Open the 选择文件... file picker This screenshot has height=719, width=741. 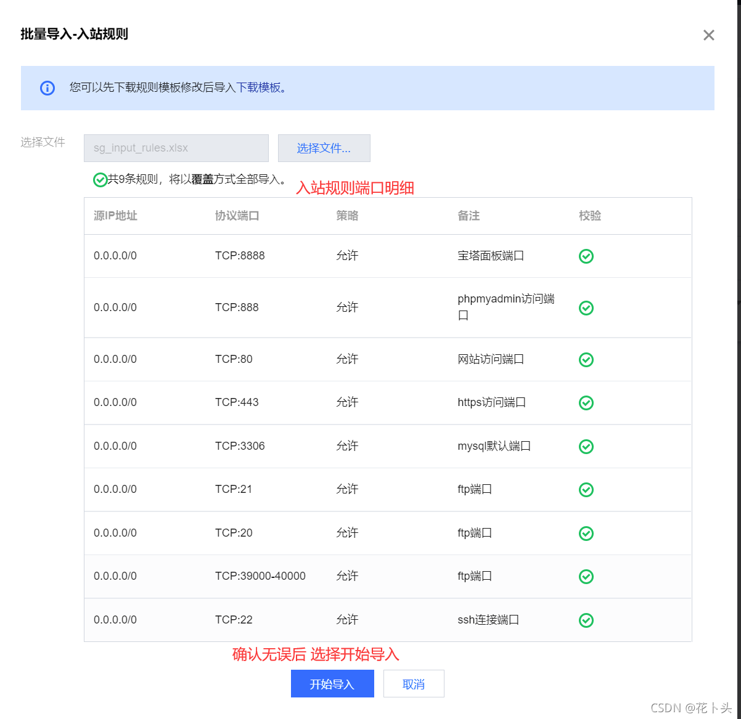coord(324,148)
